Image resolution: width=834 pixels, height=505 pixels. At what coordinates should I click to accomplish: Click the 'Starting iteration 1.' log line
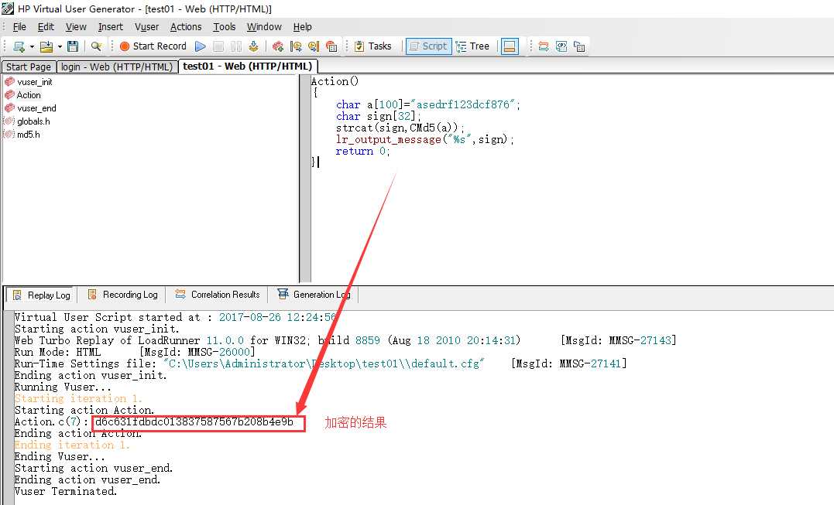78,399
